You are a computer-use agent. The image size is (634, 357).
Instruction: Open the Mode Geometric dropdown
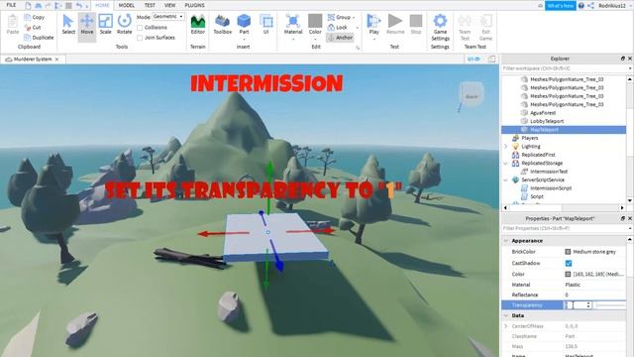(168, 17)
